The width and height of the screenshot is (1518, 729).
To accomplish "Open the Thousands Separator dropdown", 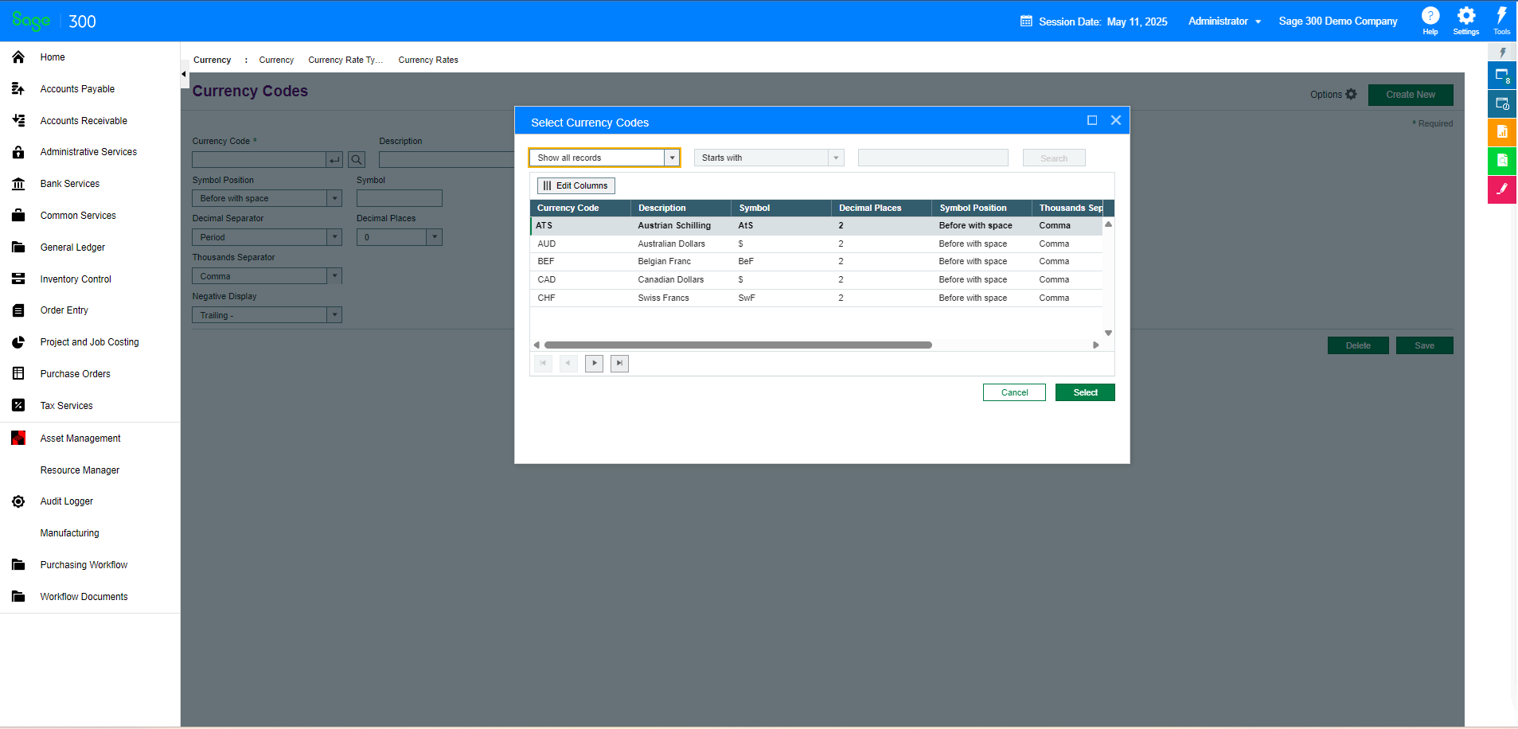I will (x=335, y=276).
